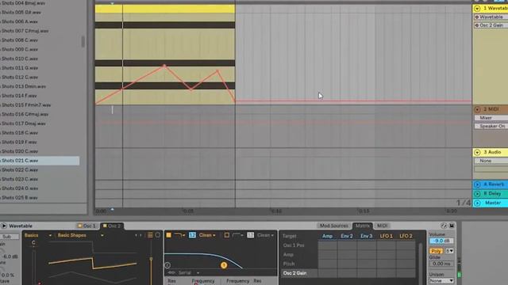Expand track 2 MIDI fold arrow
Image resolution: width=508 pixels, height=285 pixels.
(x=477, y=109)
